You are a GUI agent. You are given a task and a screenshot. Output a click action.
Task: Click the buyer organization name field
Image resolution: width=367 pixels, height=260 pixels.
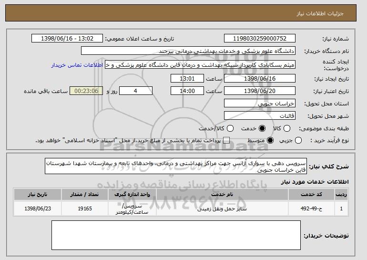188,51
